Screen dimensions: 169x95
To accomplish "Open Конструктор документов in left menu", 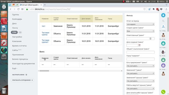I will 24,64.
